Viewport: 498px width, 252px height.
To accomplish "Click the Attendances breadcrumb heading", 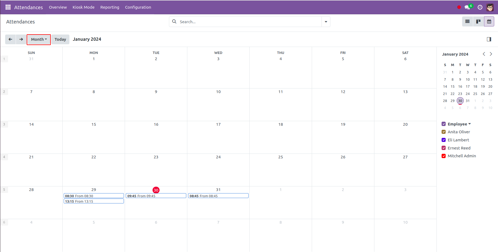I will (x=21, y=22).
